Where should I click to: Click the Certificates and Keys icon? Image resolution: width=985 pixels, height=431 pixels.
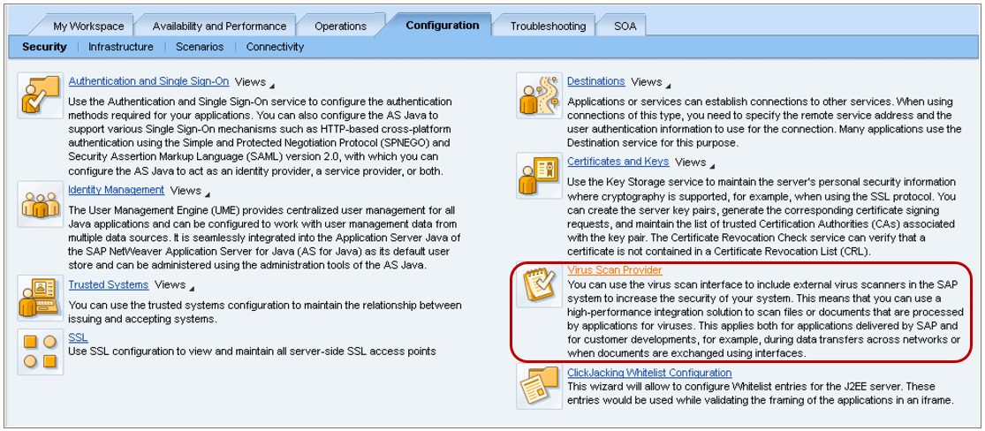point(539,176)
